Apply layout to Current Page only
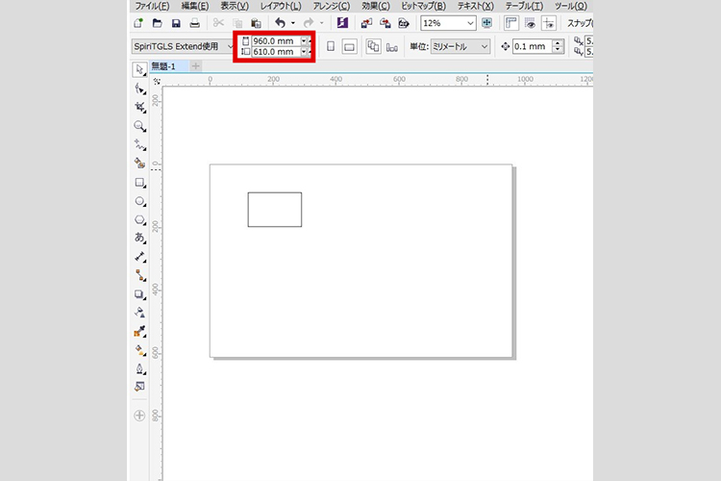The width and height of the screenshot is (721, 481). (x=392, y=46)
